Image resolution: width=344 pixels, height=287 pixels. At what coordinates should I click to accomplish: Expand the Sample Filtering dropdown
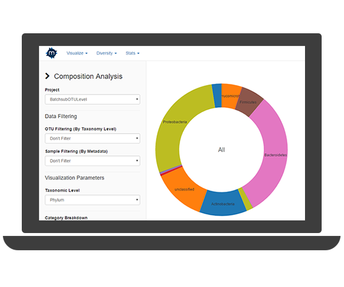click(x=92, y=161)
